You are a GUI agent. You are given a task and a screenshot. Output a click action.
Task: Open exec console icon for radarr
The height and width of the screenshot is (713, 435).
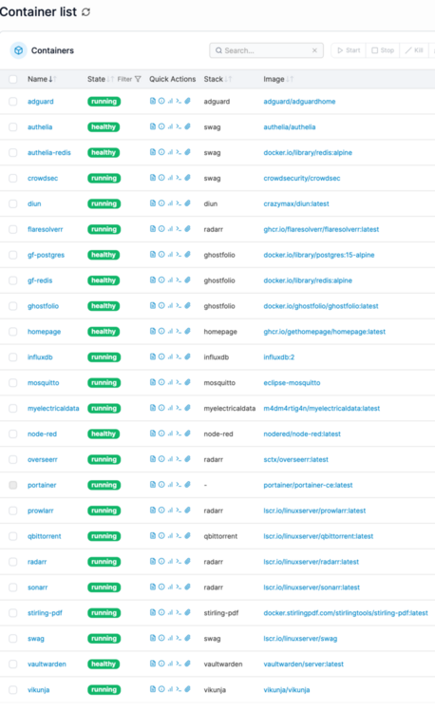179,561
